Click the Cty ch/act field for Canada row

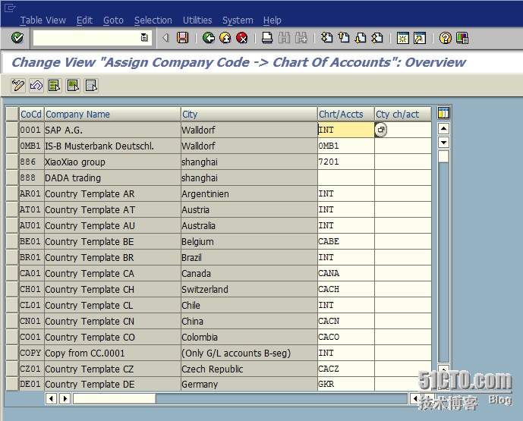click(403, 273)
